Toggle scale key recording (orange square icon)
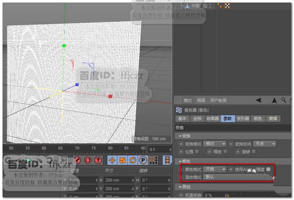This screenshot has width=294, height=200. pyautogui.click(x=122, y=160)
